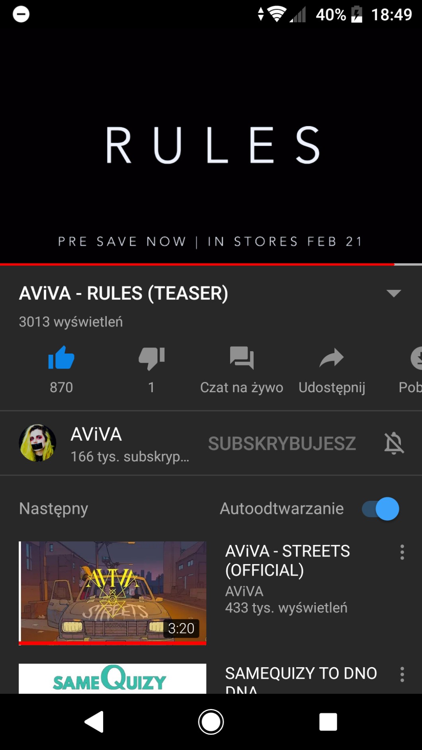Tap the partially visible Pobierz download icon
Screen dimensions: 422x750
point(416,358)
